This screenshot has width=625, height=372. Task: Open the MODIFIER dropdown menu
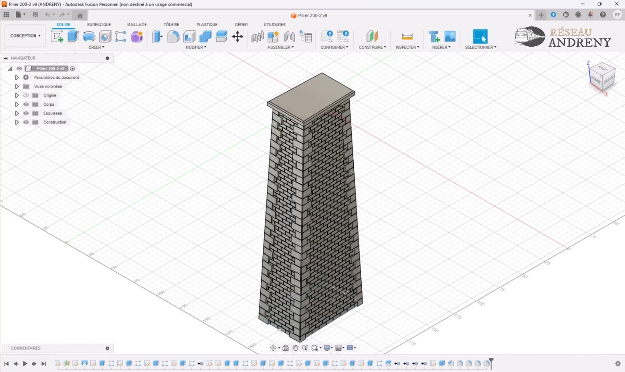point(196,47)
